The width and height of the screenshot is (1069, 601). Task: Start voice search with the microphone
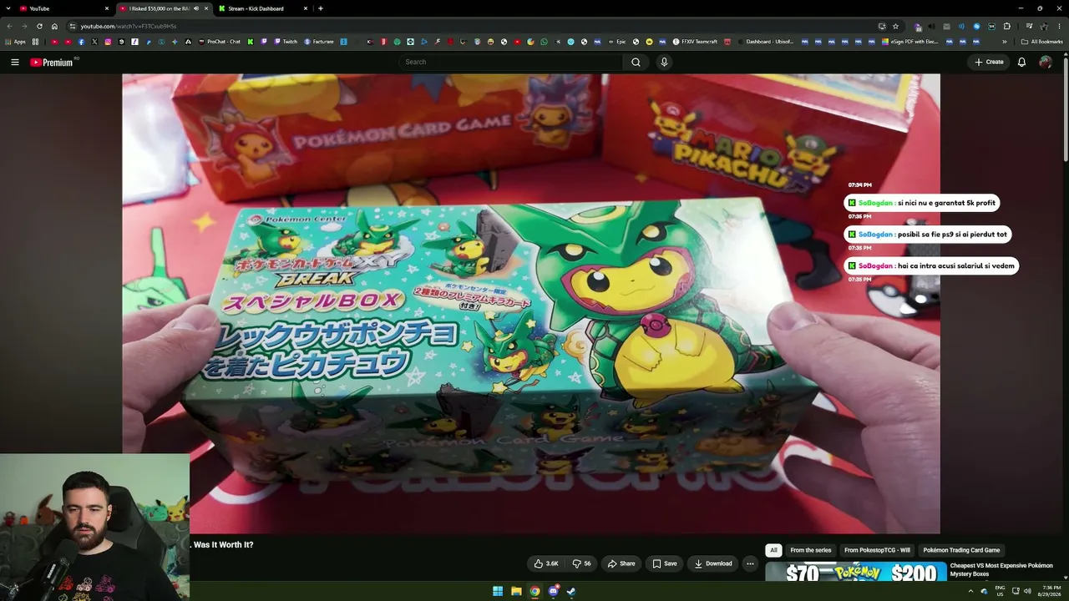tap(664, 62)
